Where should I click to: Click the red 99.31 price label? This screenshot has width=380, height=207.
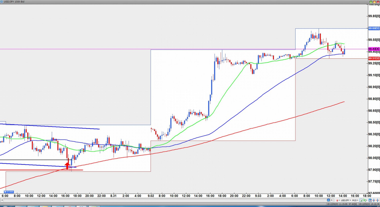374,58
